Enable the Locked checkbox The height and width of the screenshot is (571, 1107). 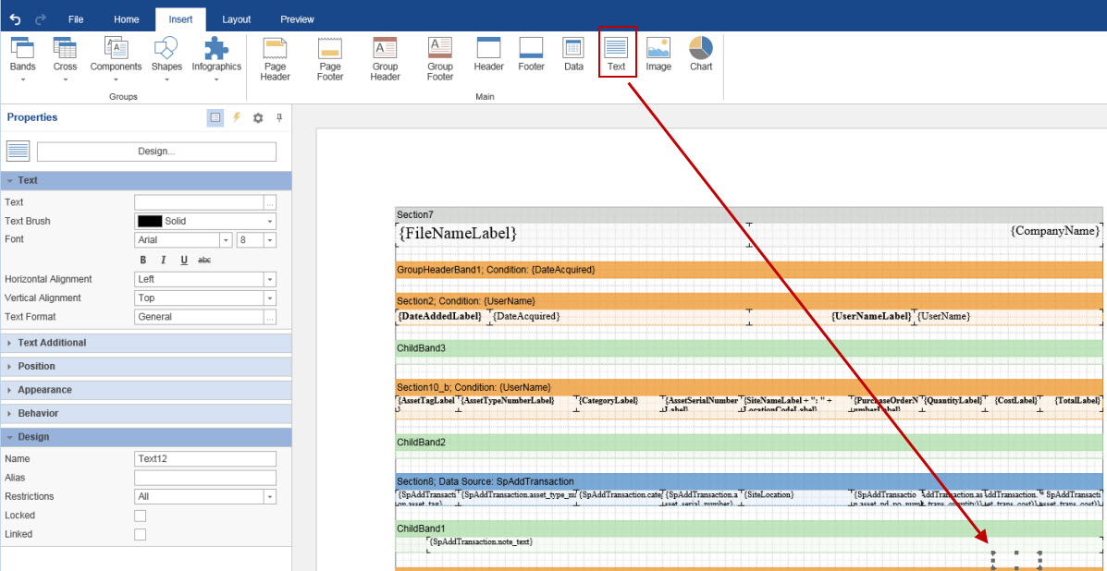(141, 516)
